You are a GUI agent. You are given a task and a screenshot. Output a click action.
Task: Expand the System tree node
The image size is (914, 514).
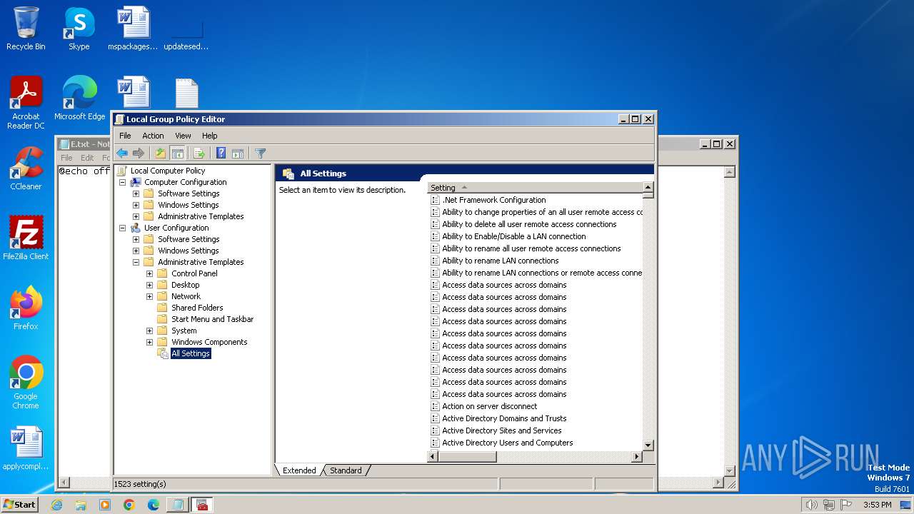click(x=149, y=331)
